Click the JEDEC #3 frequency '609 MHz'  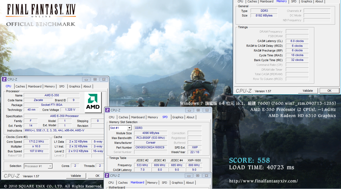[x=160, y=165]
